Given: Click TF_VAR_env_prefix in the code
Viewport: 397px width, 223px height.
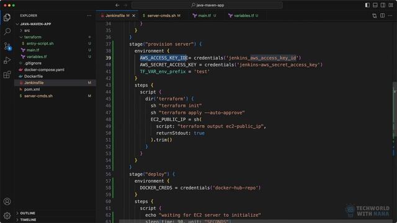Looking at the screenshot, I should (163, 72).
